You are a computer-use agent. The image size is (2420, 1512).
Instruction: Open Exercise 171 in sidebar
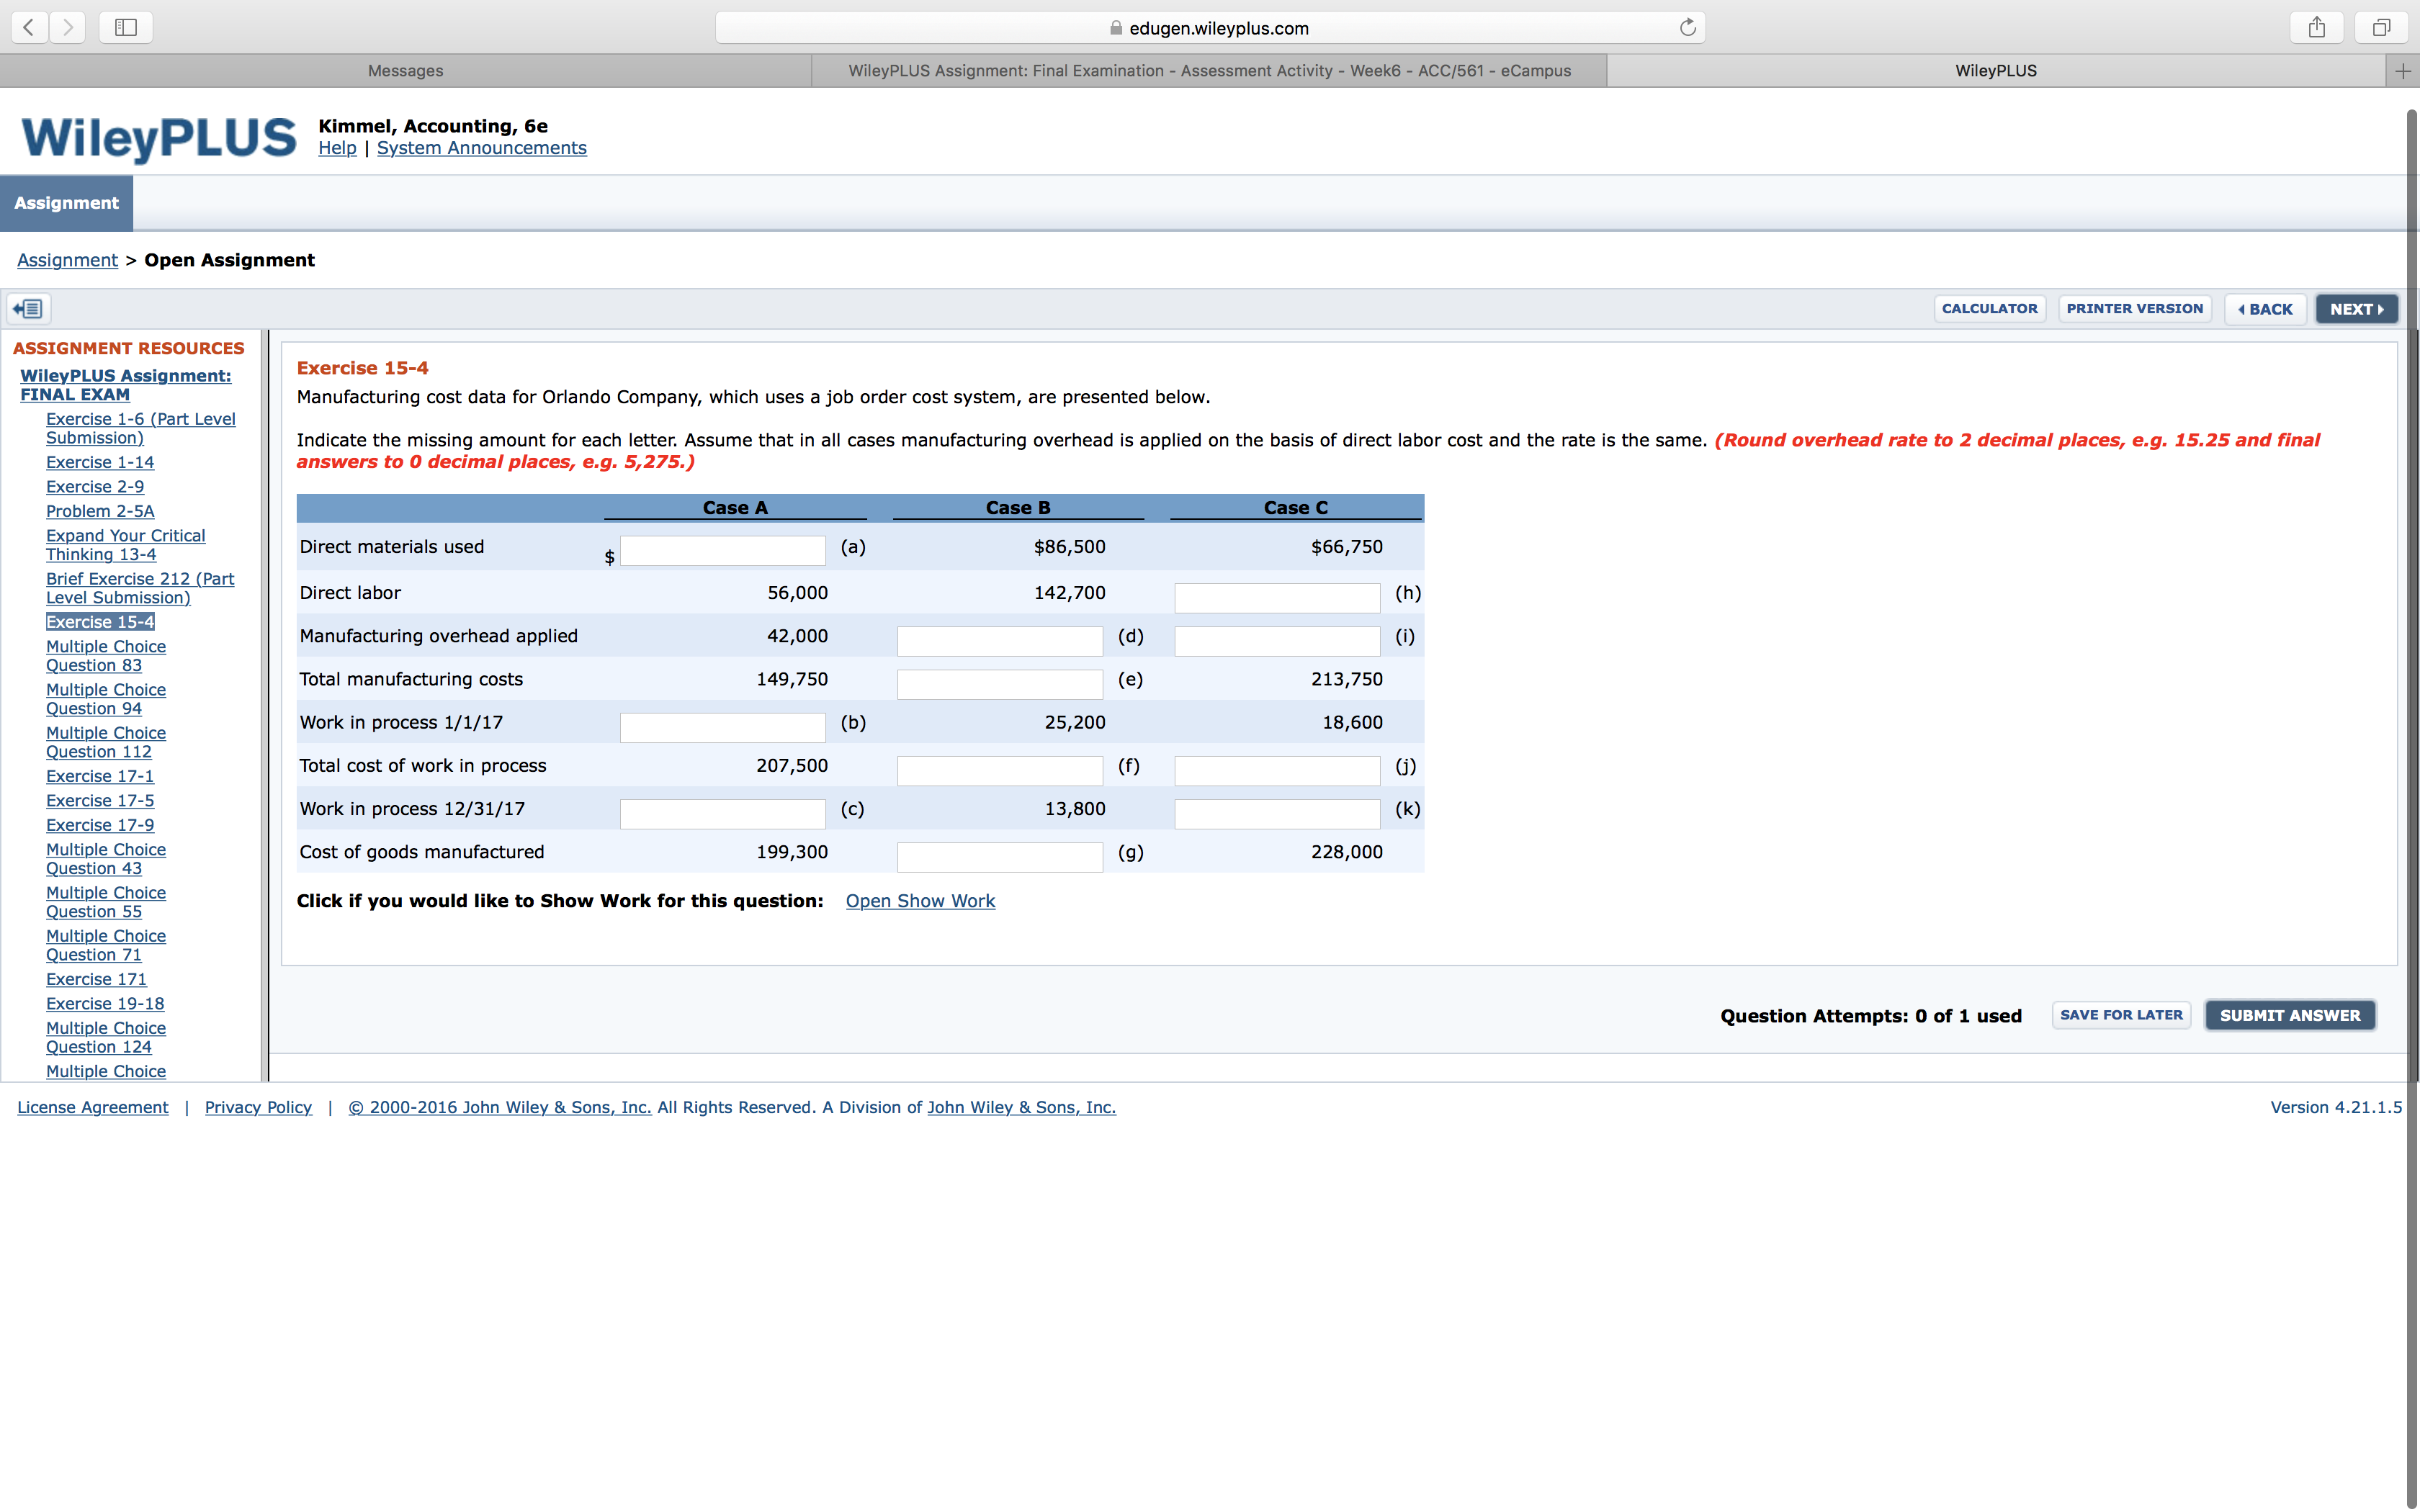click(x=96, y=979)
